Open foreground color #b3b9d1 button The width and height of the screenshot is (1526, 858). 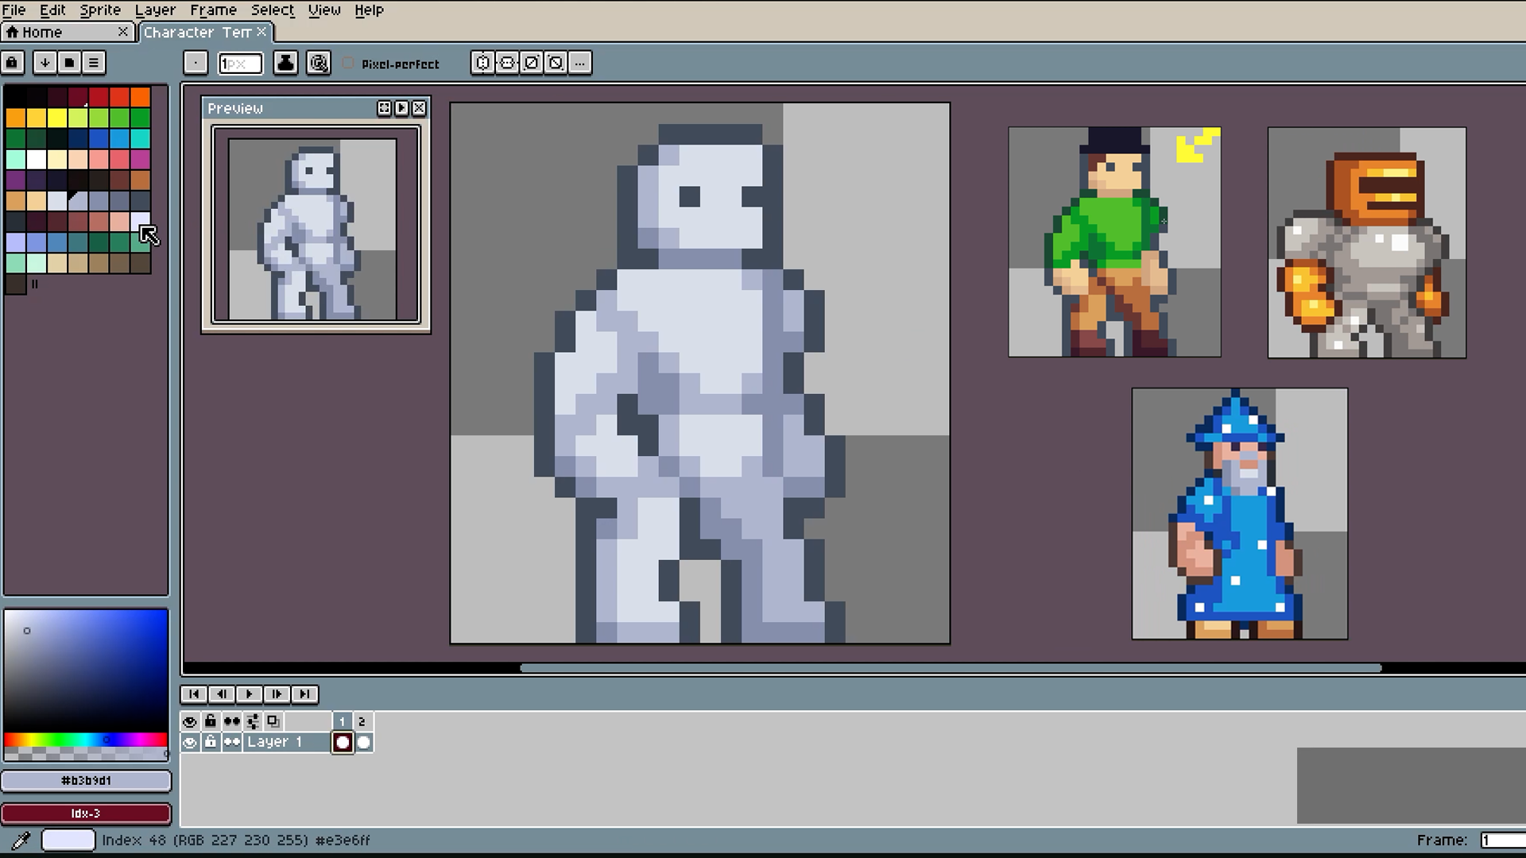[x=86, y=781]
